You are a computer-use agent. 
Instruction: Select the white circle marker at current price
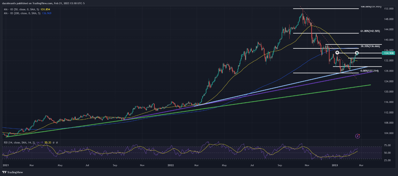point(357,53)
